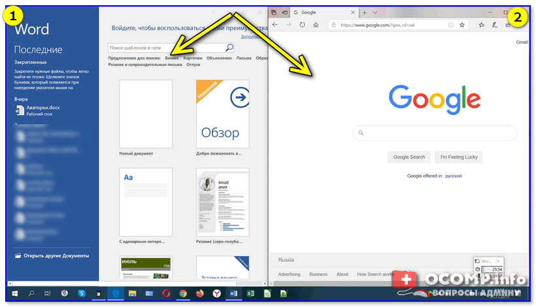This screenshot has height=307, width=536.
Task: Open the Обзор welcome template
Action: tap(222, 114)
